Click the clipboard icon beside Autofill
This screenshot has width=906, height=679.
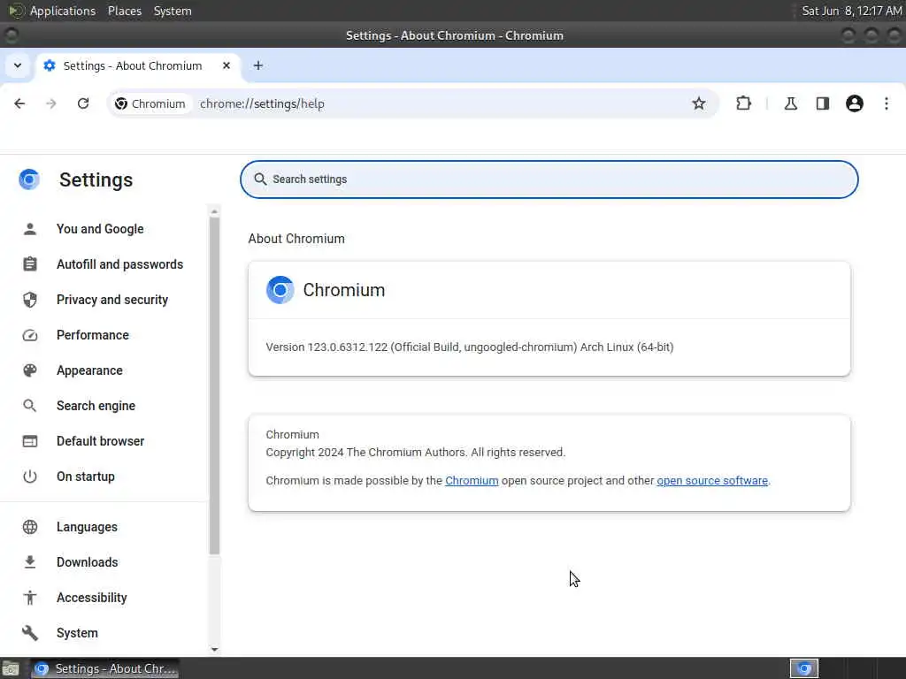29,264
